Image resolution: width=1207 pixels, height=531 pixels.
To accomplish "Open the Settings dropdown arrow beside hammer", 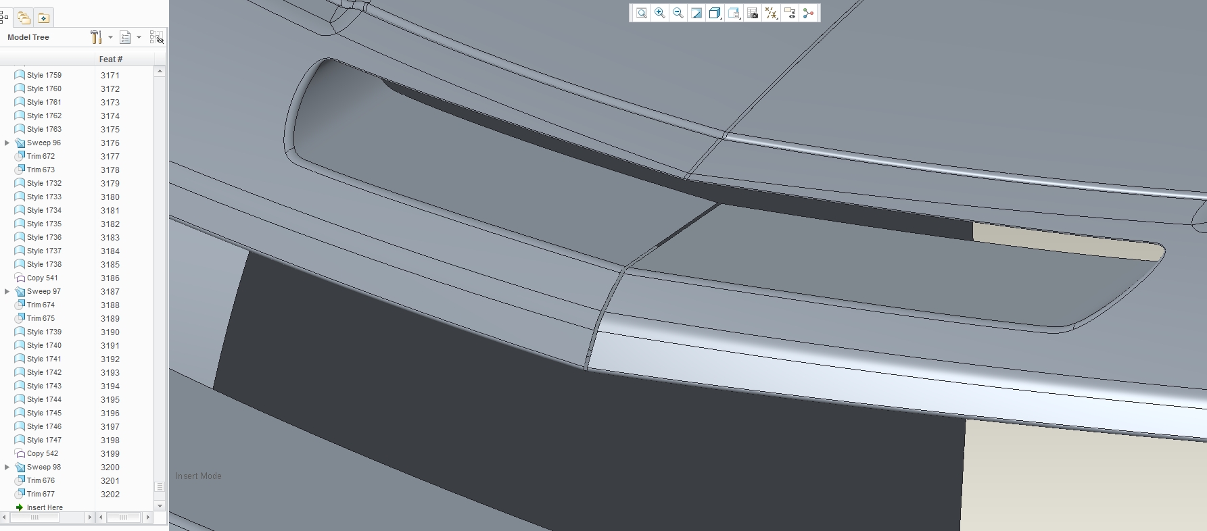I will 110,37.
